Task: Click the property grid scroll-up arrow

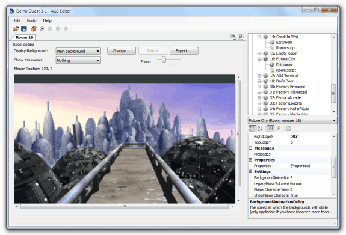Action: (x=333, y=136)
